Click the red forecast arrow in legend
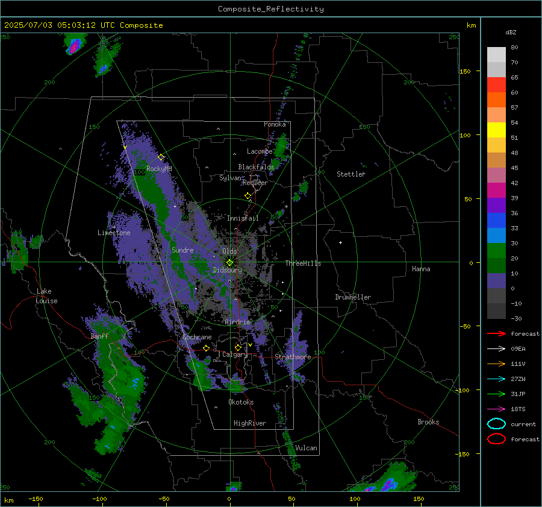 pos(496,333)
